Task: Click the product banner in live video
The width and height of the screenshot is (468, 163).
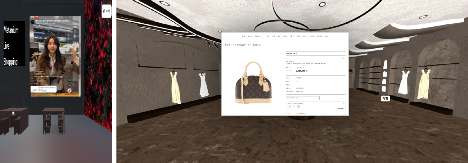Action: click(x=44, y=89)
